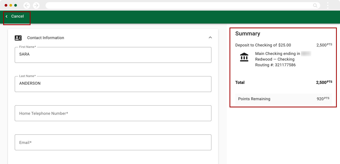Click the bank building icon in Summary

(x=244, y=57)
